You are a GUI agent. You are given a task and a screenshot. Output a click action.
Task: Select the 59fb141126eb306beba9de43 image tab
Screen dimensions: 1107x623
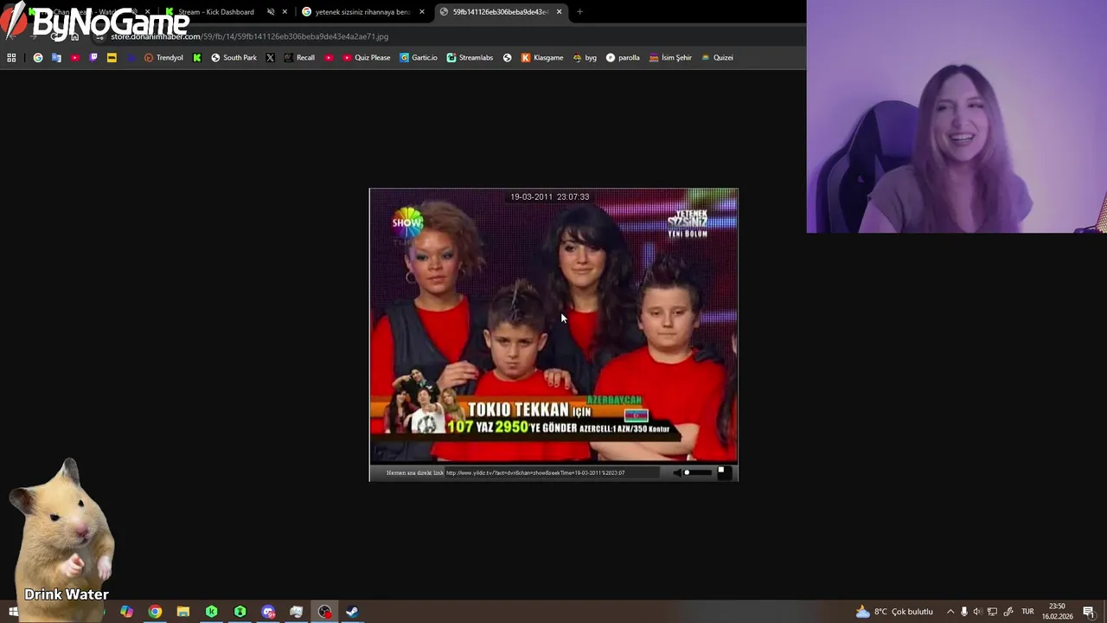tap(500, 12)
